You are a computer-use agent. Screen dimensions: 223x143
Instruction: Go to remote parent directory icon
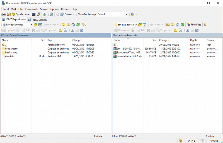click(168, 25)
